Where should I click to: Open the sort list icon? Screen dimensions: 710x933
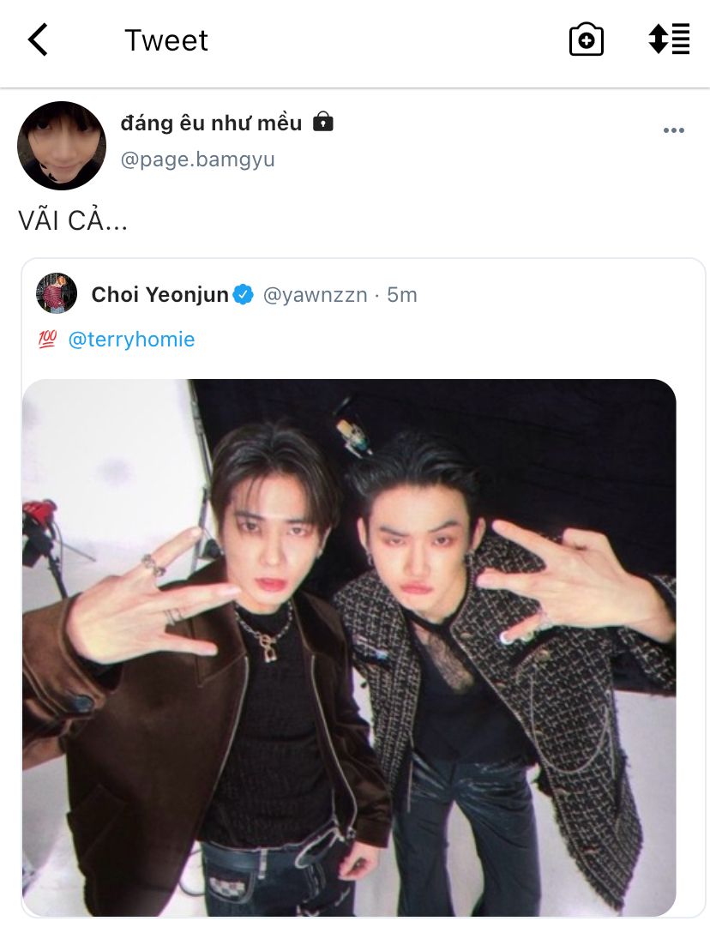pyautogui.click(x=669, y=39)
